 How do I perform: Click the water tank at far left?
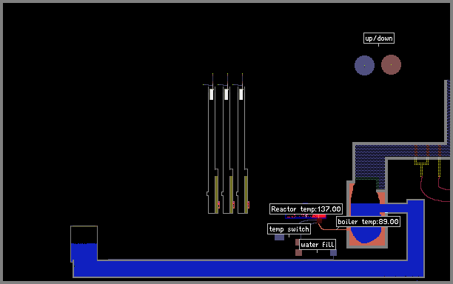[84, 244]
